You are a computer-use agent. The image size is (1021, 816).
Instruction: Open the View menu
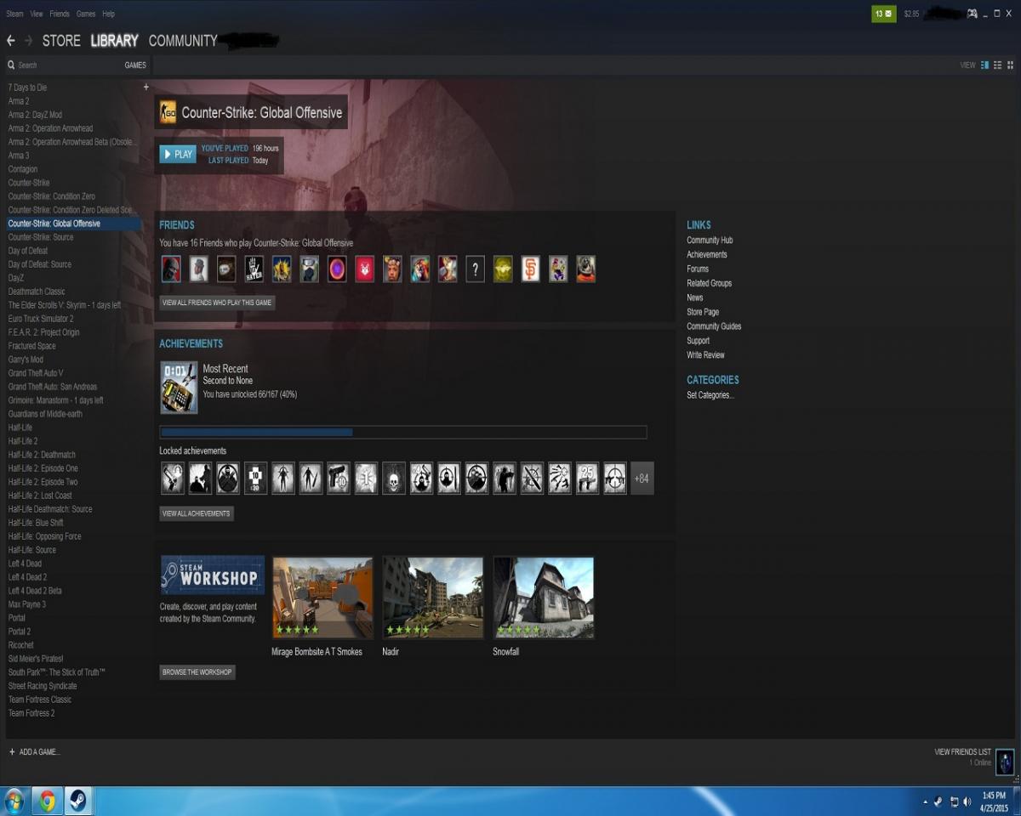[x=37, y=14]
